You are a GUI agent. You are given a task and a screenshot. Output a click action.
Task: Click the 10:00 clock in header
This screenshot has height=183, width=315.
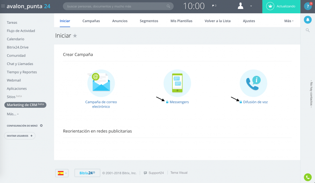[194, 6]
